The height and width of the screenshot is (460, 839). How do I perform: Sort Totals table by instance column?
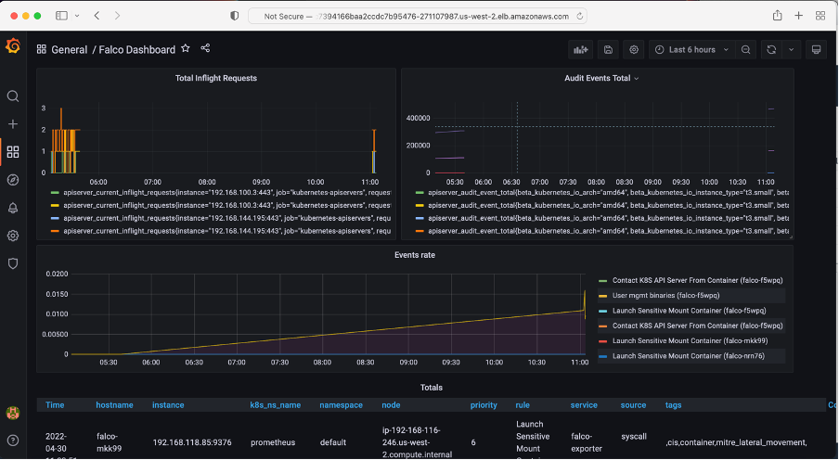tap(168, 405)
